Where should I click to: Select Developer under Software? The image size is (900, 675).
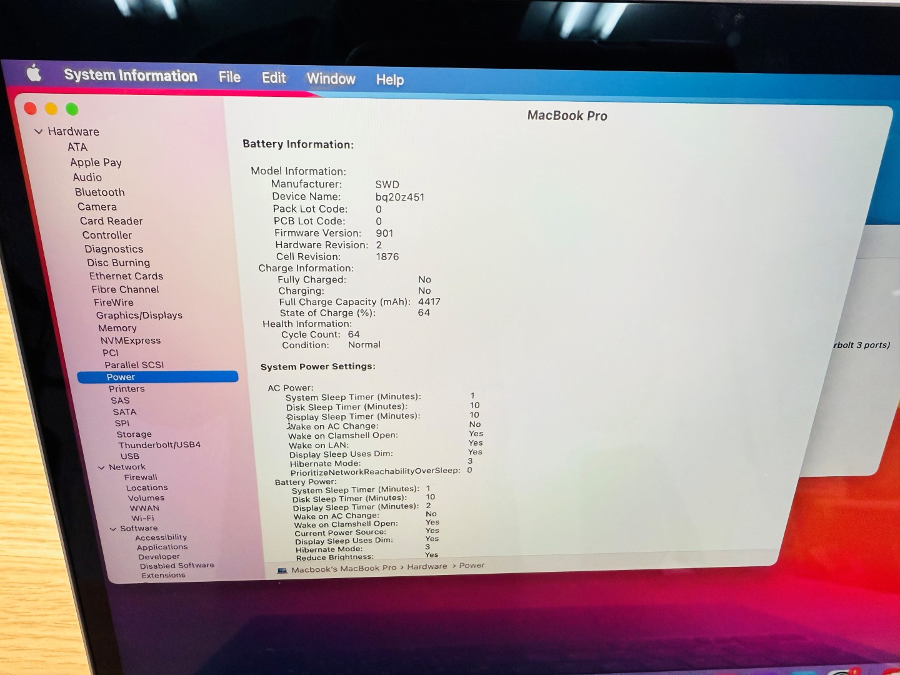pos(159,557)
